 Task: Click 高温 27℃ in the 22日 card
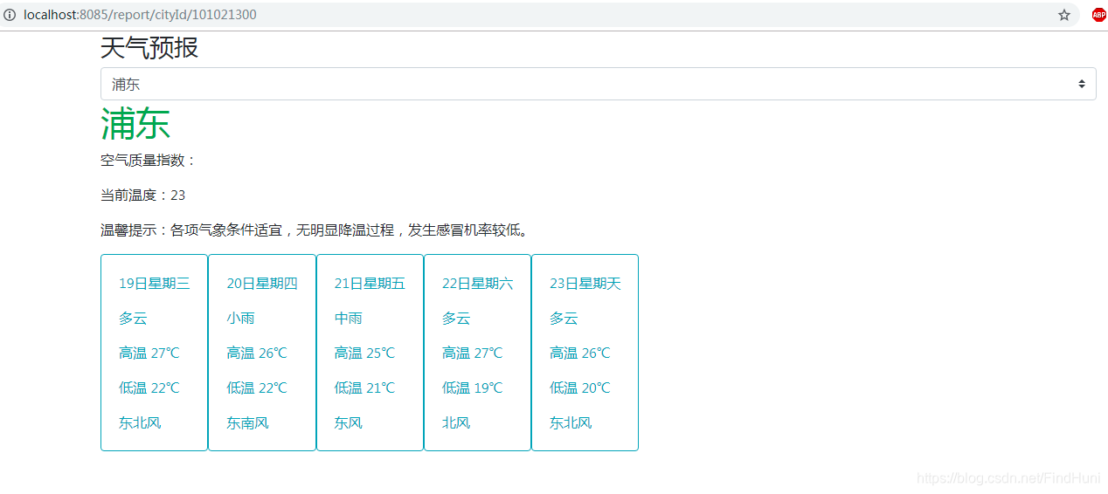pos(473,353)
